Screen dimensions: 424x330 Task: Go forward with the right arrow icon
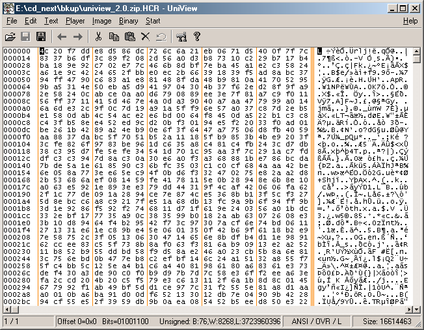point(78,36)
